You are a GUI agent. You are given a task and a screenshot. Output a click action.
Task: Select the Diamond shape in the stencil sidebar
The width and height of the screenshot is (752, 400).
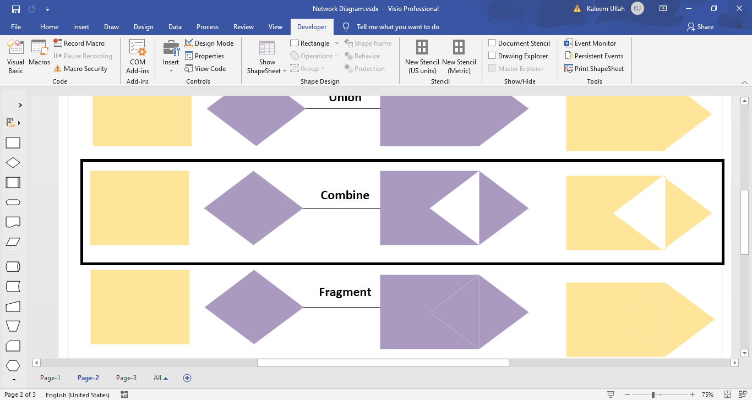coord(14,162)
